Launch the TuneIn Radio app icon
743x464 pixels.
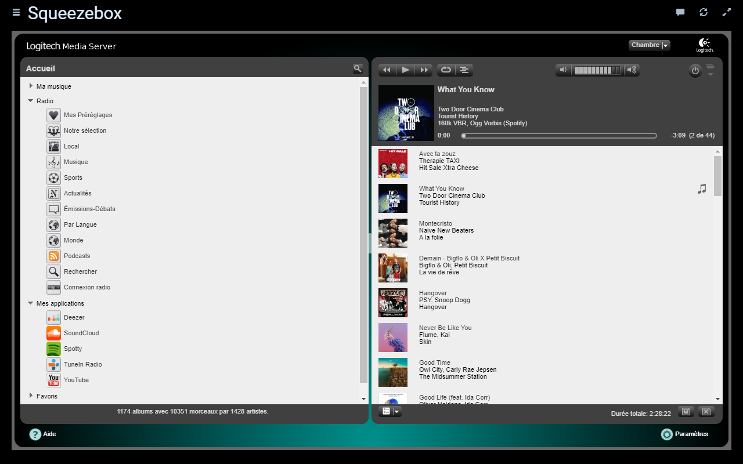54,364
